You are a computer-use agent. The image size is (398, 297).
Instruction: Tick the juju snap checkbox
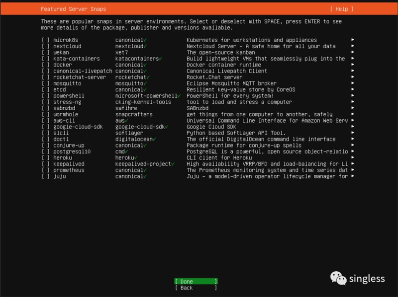[x=46, y=176]
